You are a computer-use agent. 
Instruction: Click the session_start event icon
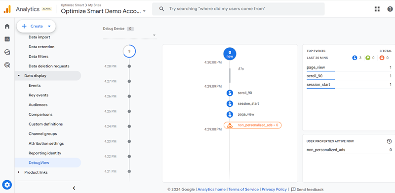click(x=230, y=103)
